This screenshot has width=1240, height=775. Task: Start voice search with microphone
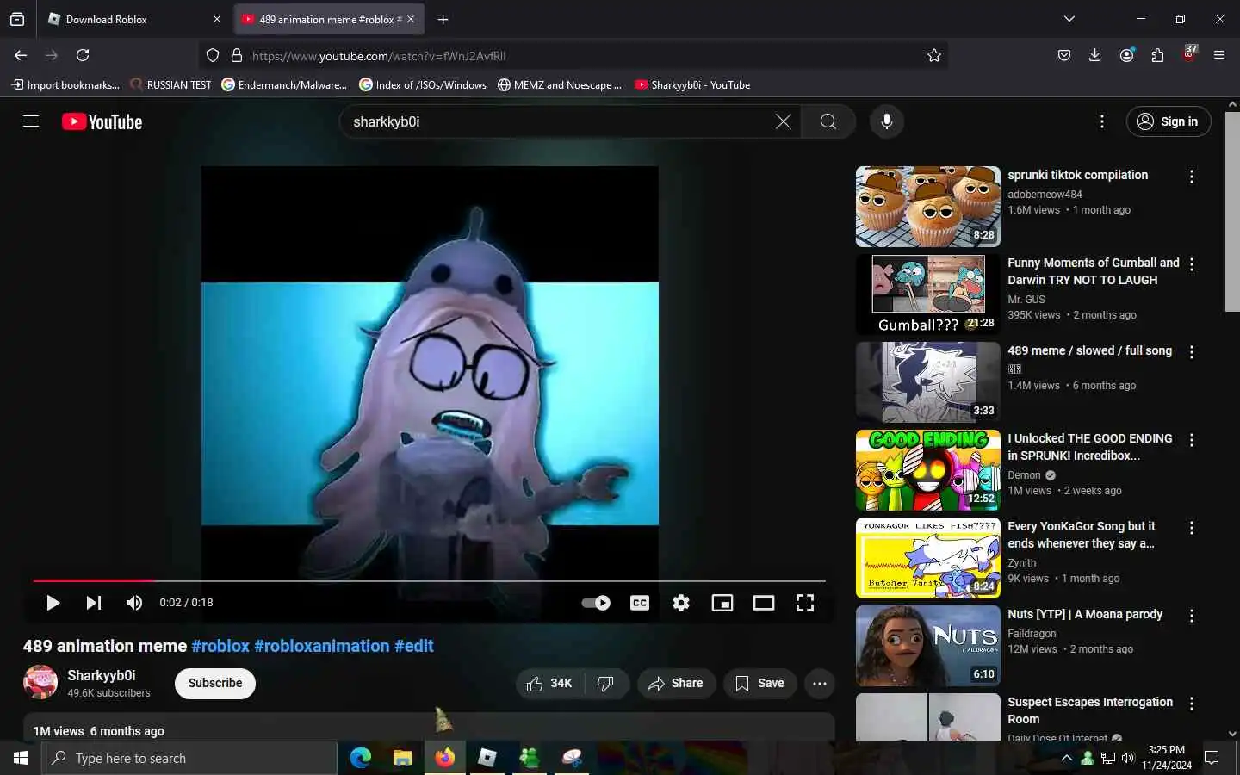tap(886, 121)
